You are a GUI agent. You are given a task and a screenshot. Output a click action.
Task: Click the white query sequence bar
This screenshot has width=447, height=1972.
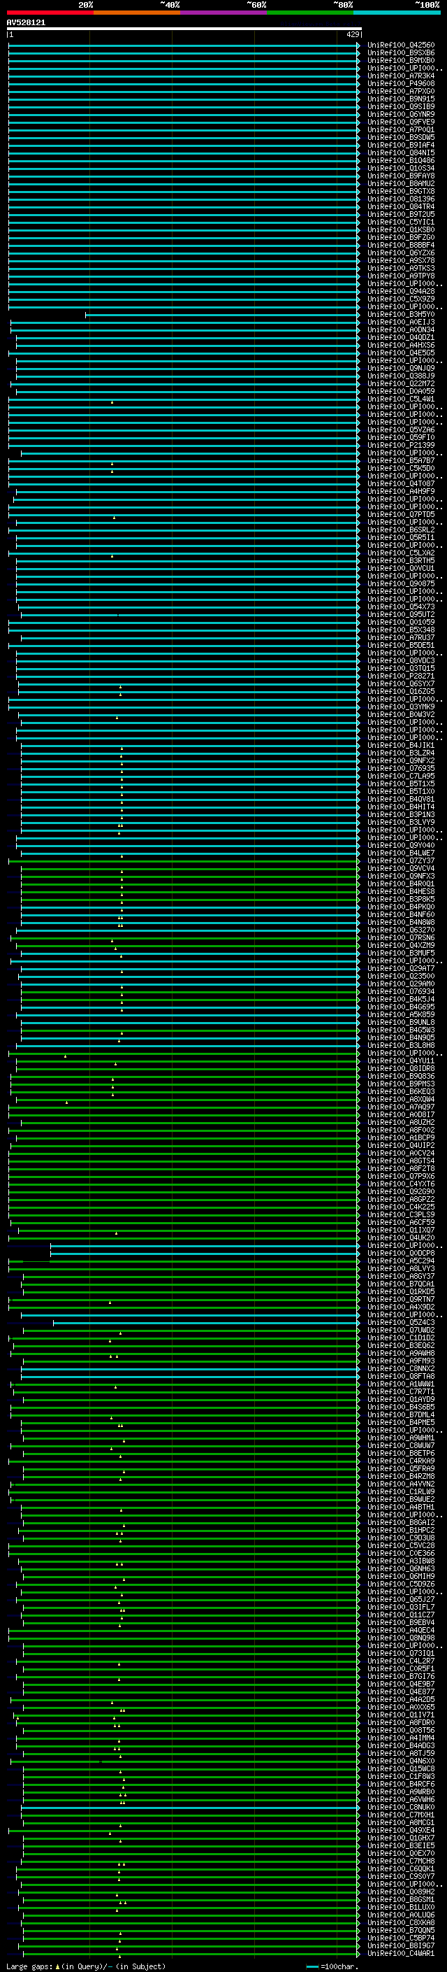[x=184, y=29]
